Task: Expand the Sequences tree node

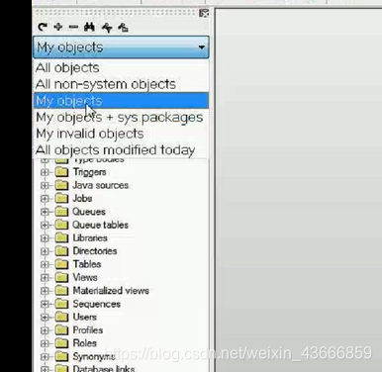Action: (x=45, y=304)
